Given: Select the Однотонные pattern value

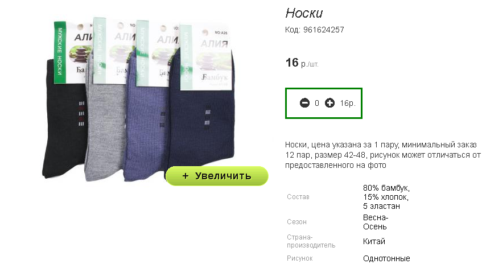Looking at the screenshot, I should click(386, 258).
